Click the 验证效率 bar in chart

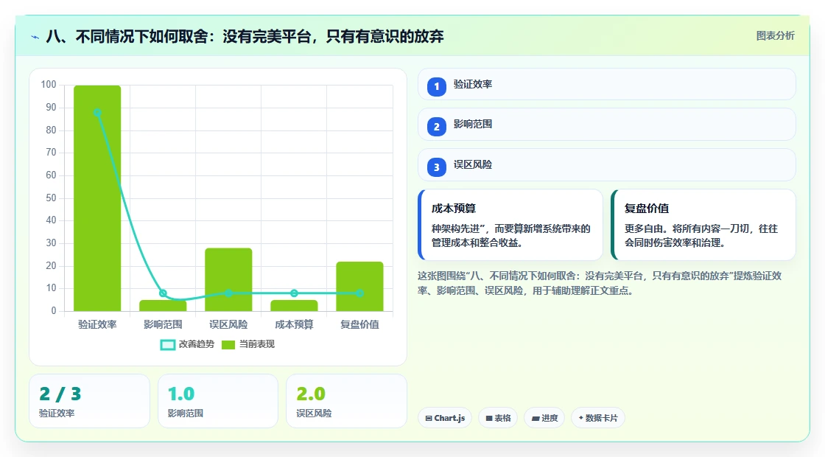[x=97, y=198]
